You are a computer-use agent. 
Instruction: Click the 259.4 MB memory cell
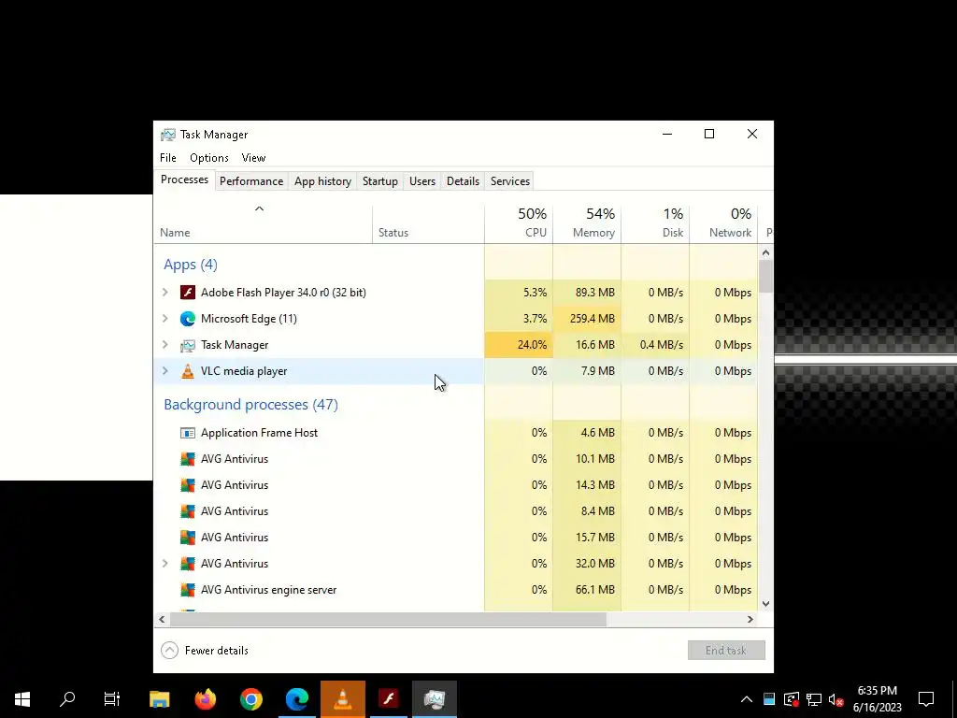coord(587,319)
